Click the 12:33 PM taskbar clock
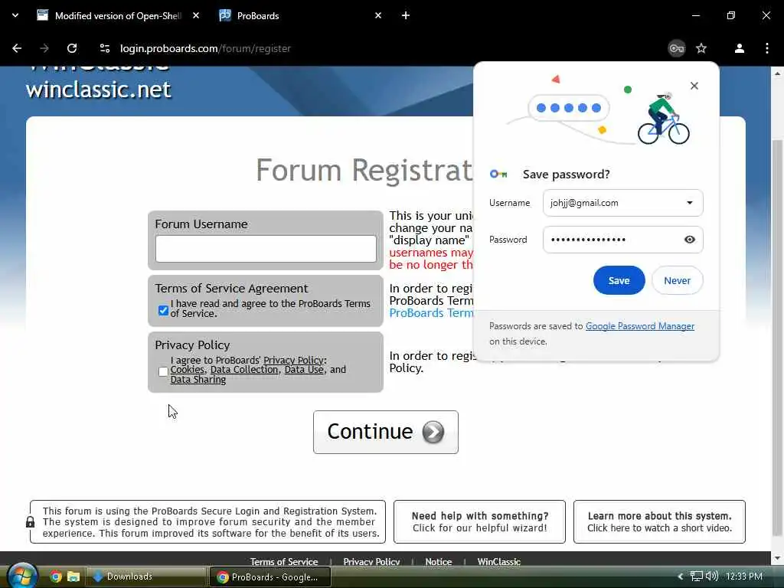The image size is (784, 588). coord(743,577)
